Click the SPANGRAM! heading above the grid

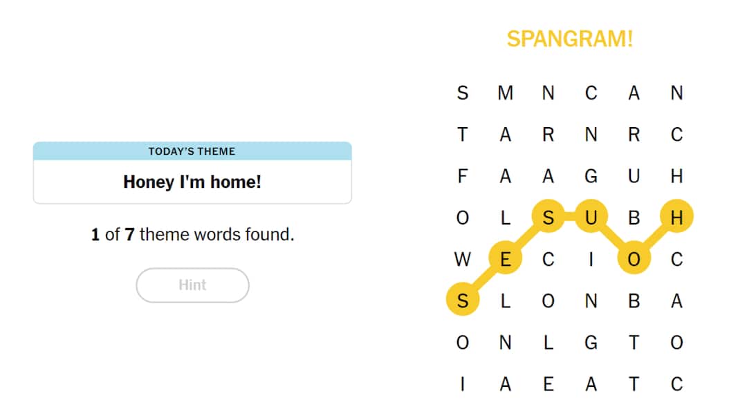[x=570, y=39]
